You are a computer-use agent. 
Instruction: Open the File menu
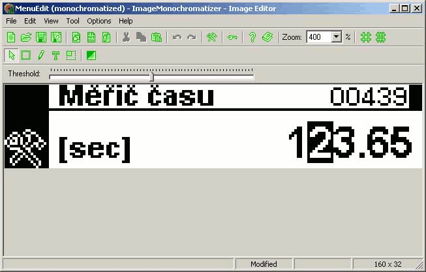click(x=11, y=21)
